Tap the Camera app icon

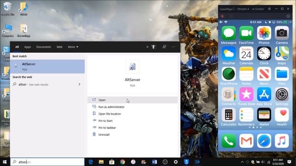tap(282, 33)
